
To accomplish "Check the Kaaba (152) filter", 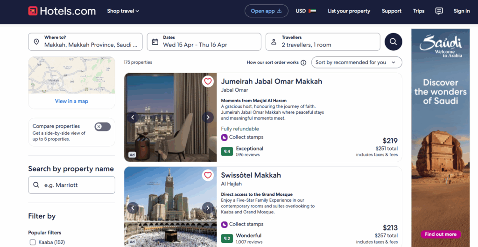I will [33, 242].
